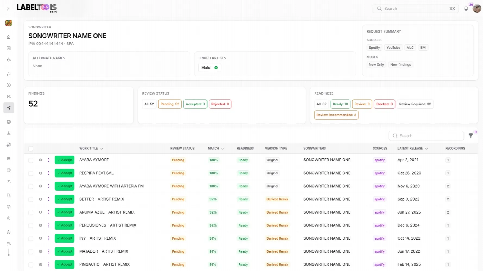483x271 pixels.
Task: Click the upload icon in the sidebar
Action: click(9, 181)
